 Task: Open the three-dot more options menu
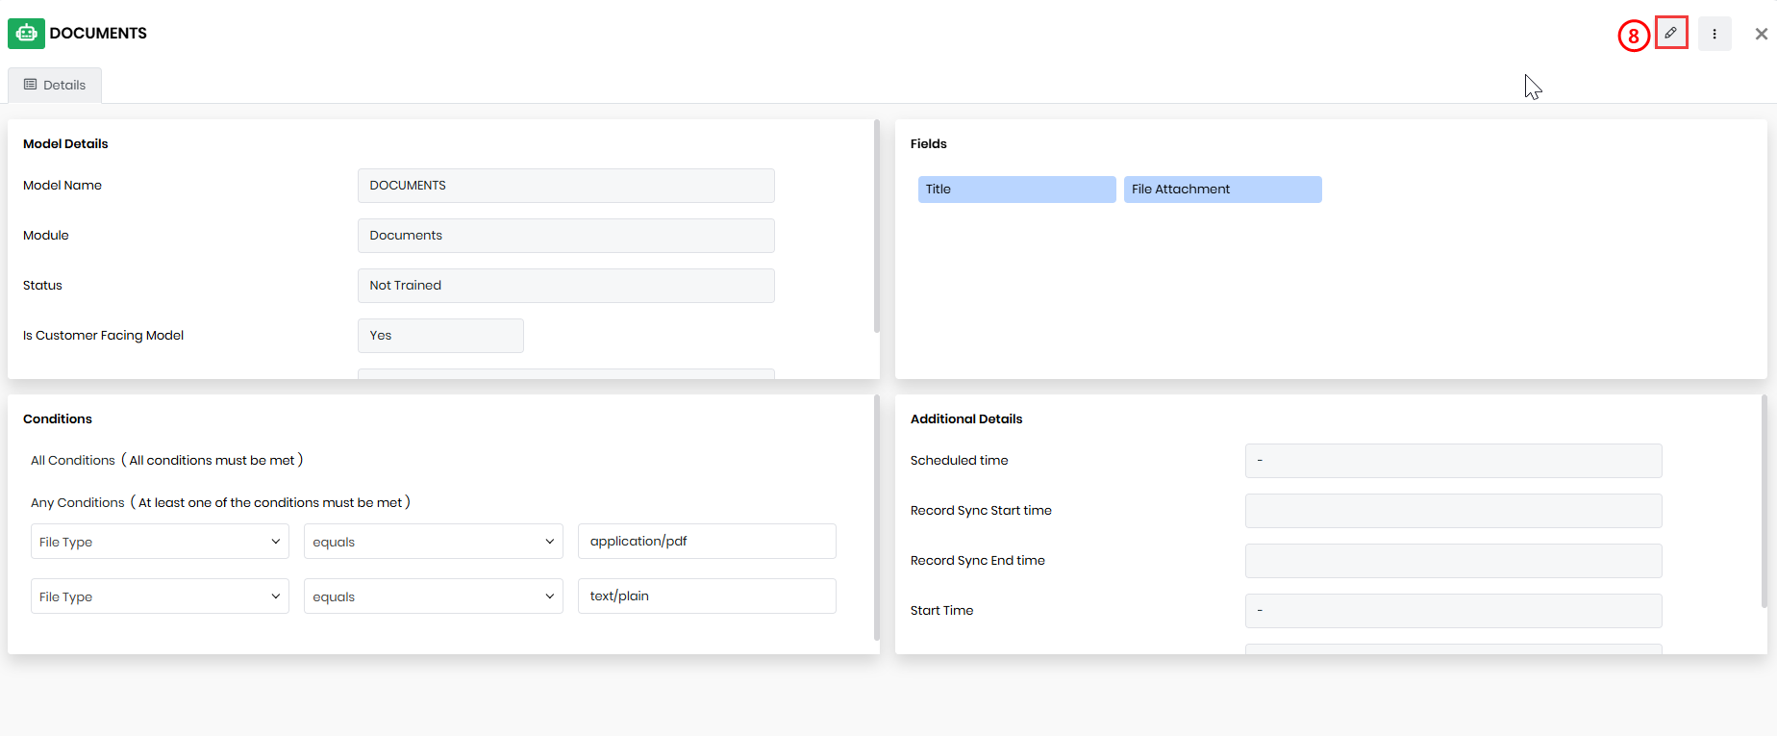point(1714,34)
